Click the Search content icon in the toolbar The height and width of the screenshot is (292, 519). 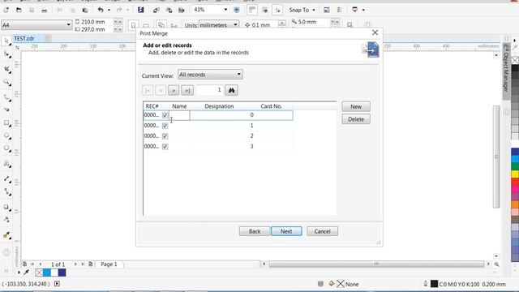click(x=140, y=10)
